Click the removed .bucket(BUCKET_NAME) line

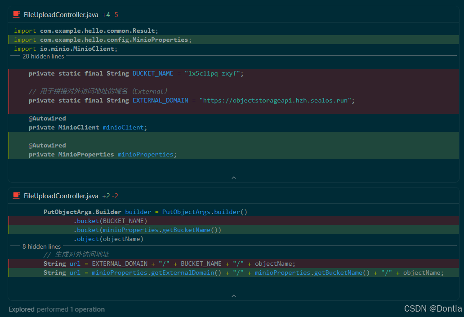pos(234,221)
